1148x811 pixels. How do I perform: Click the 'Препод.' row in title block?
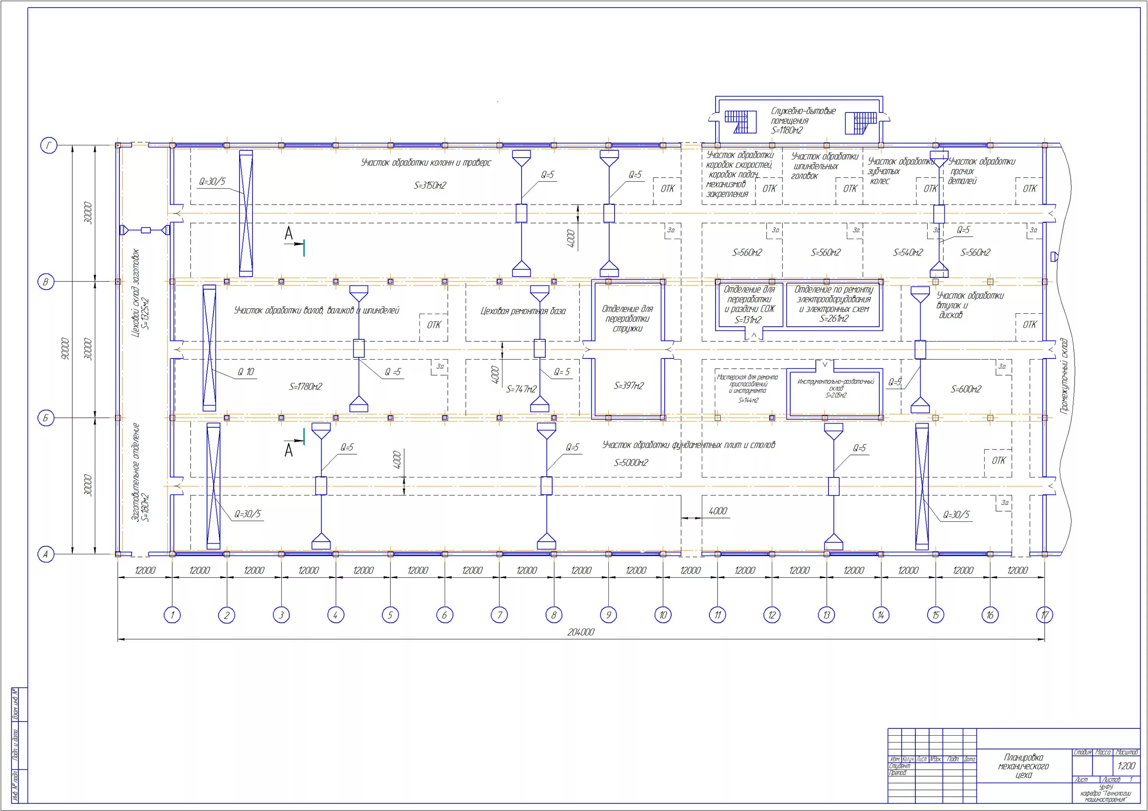pos(932,773)
